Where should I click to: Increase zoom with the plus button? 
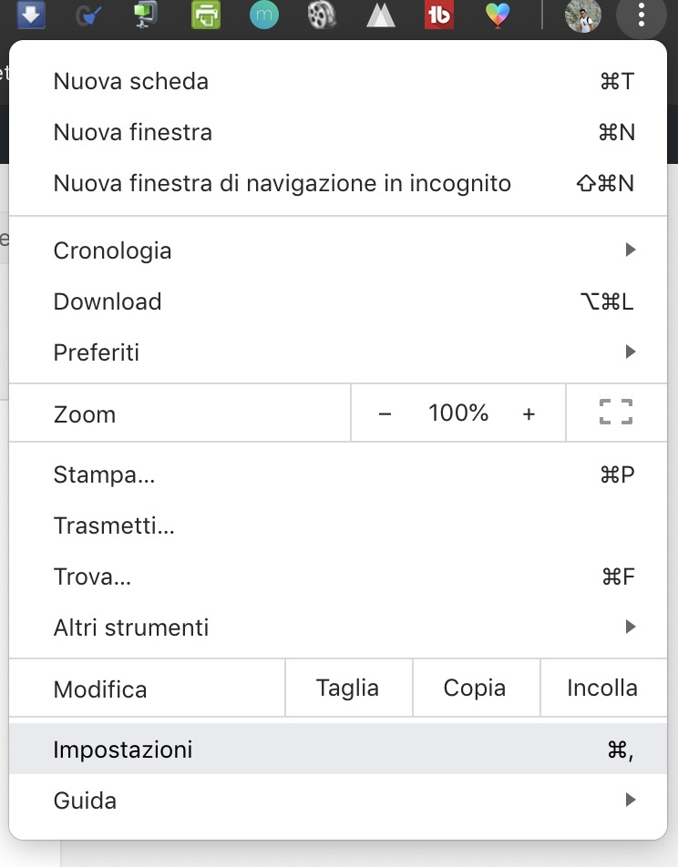529,414
